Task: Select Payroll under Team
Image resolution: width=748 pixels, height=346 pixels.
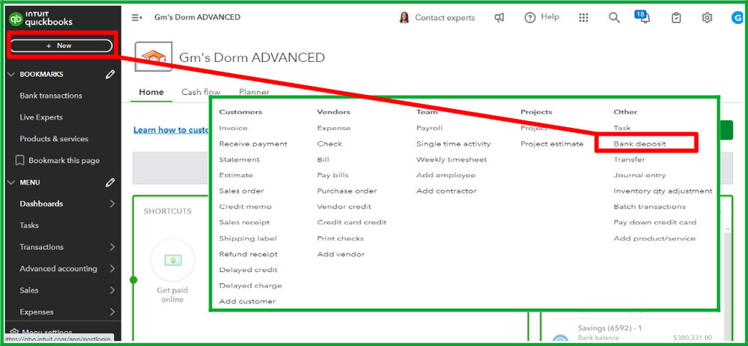Action: click(x=429, y=128)
